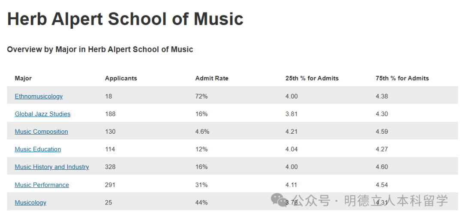Screen dimensions: 463x219
Task: Click the Overview by Major subheading
Action: 100,50
